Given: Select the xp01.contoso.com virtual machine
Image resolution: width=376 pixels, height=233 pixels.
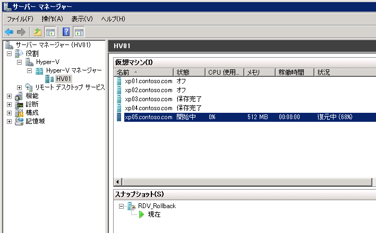Looking at the screenshot, I should [148, 81].
